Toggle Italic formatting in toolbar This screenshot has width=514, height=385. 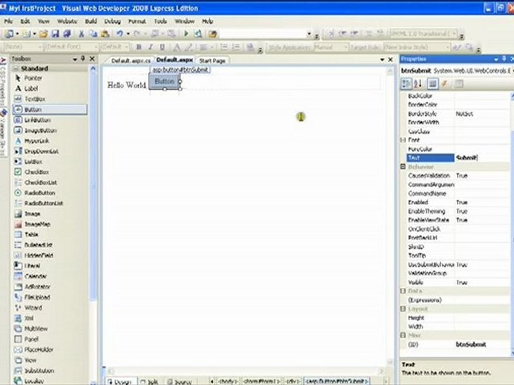(150, 47)
